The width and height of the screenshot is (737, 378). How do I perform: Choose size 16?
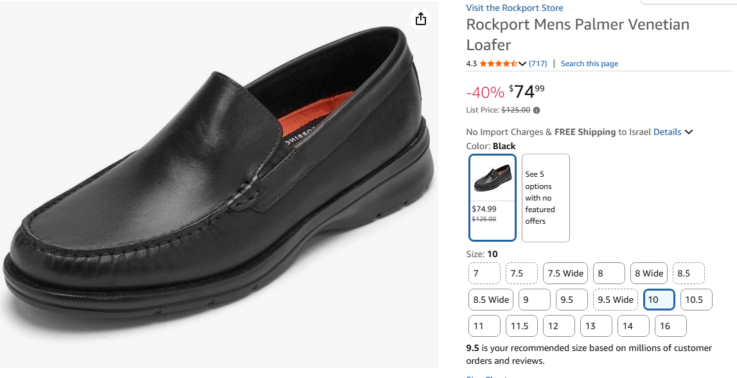click(x=670, y=326)
